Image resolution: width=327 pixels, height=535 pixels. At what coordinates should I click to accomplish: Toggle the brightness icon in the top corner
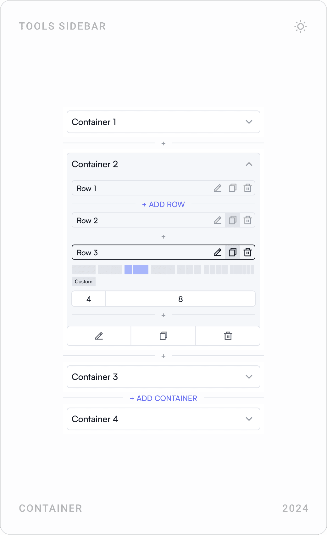click(301, 27)
